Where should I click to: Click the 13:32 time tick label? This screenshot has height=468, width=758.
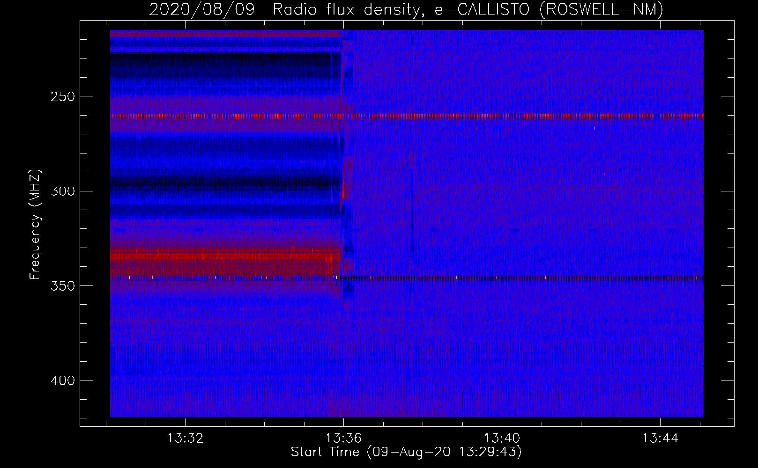click(x=185, y=439)
